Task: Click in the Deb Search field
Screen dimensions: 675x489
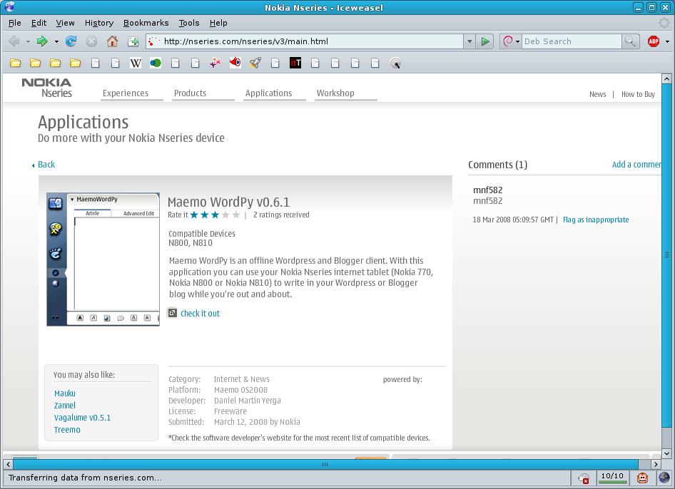Action: pyautogui.click(x=571, y=41)
